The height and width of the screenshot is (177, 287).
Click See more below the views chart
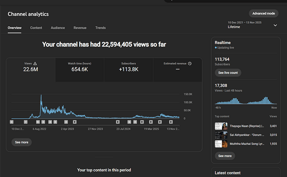[21, 142]
